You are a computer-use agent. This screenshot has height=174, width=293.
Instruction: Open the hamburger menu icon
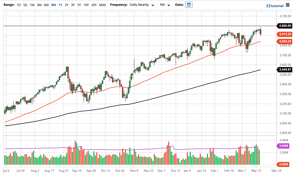pyautogui.click(x=288, y=5)
